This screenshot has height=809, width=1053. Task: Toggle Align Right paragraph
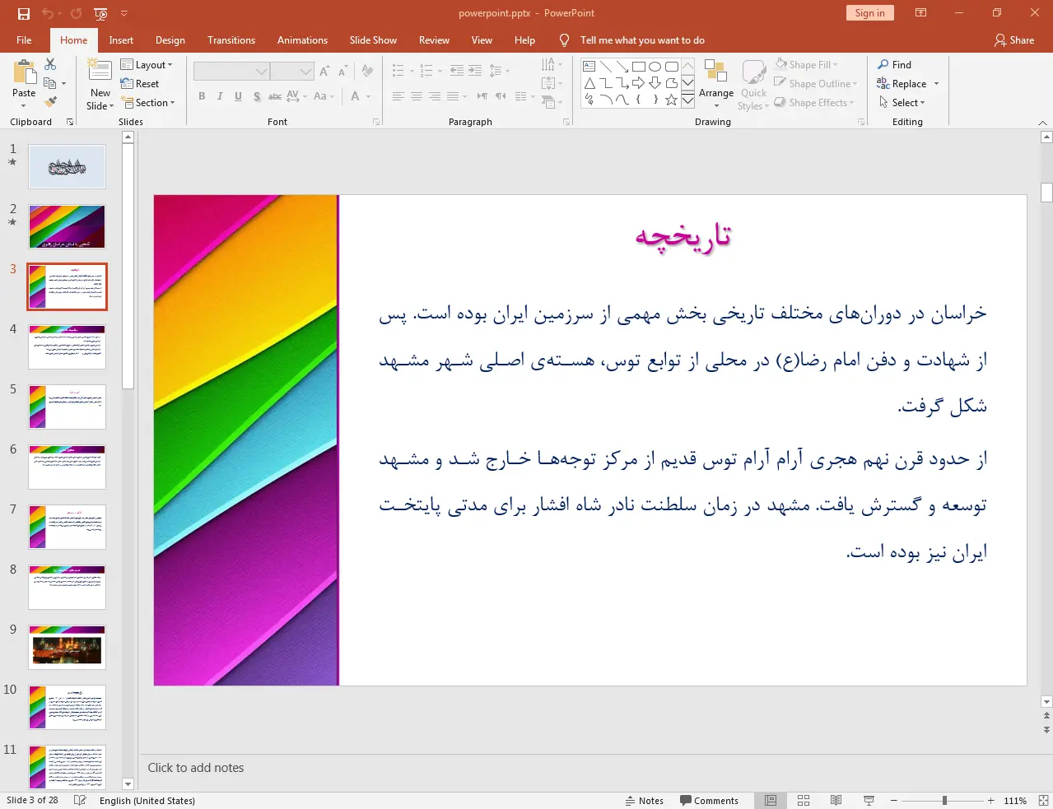click(x=435, y=96)
